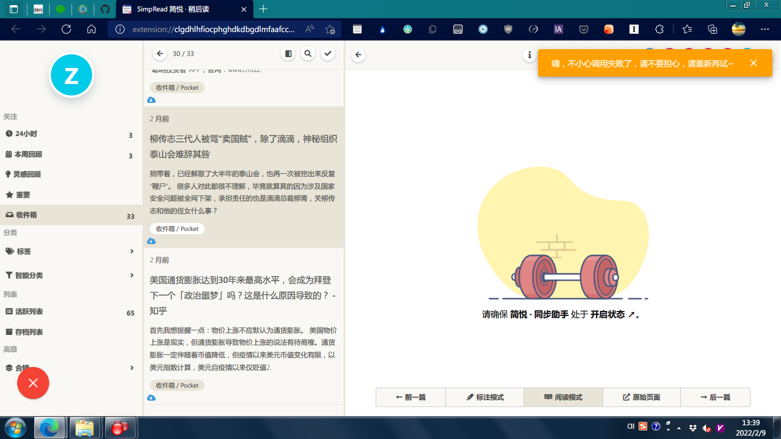781x439 pixels.
Task: Close the SimpRead 简悦 tab
Action: [244, 9]
